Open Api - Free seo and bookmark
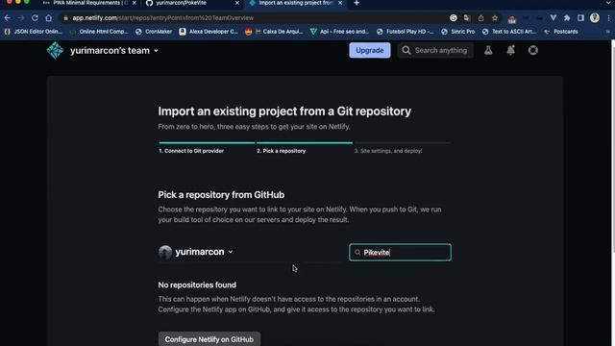The image size is (615, 346). pos(339,32)
